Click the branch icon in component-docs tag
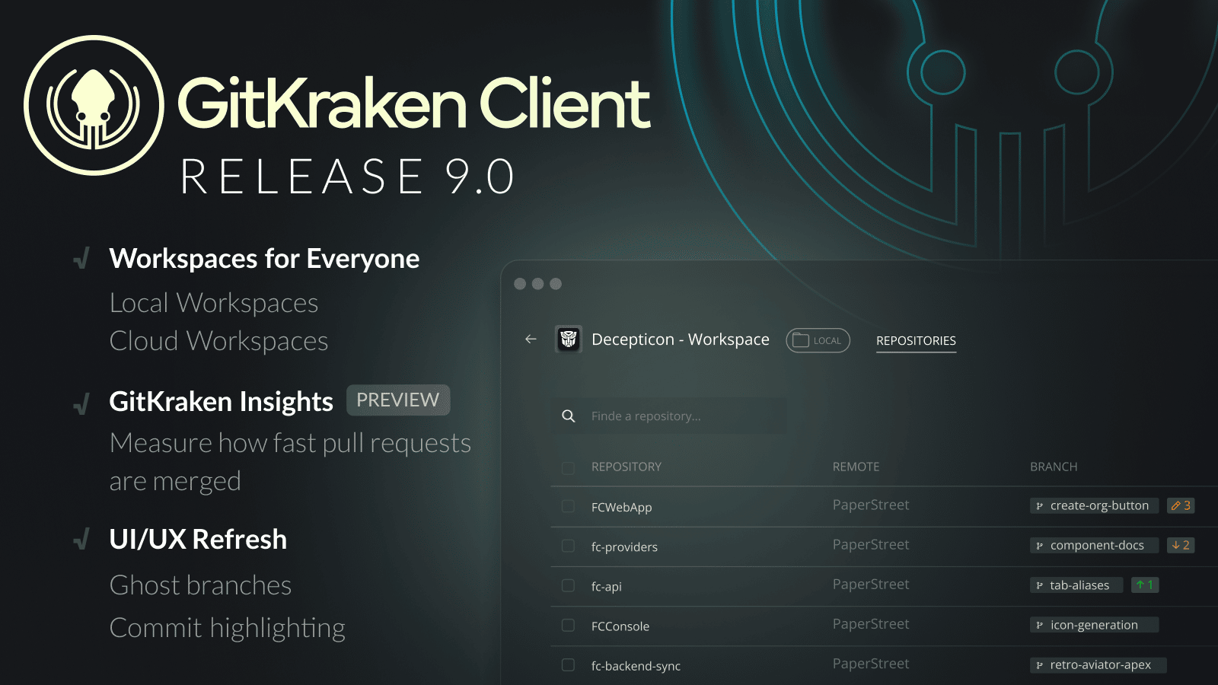This screenshot has width=1218, height=685. pyautogui.click(x=1040, y=546)
